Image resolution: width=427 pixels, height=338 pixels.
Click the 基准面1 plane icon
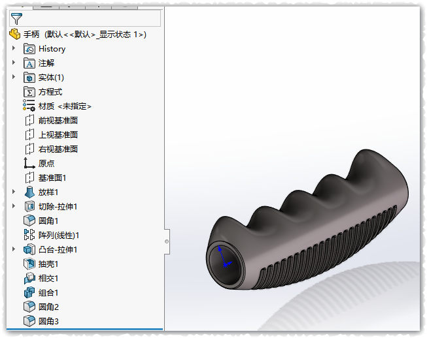29,178
